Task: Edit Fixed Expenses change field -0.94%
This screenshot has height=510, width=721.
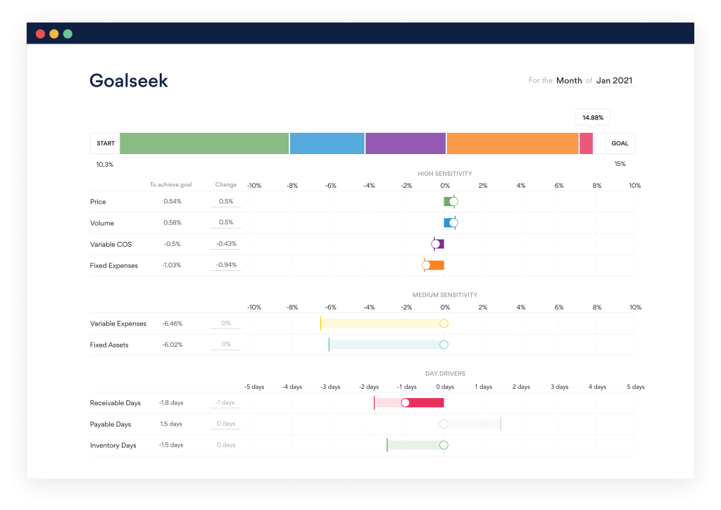Action: [x=226, y=265]
